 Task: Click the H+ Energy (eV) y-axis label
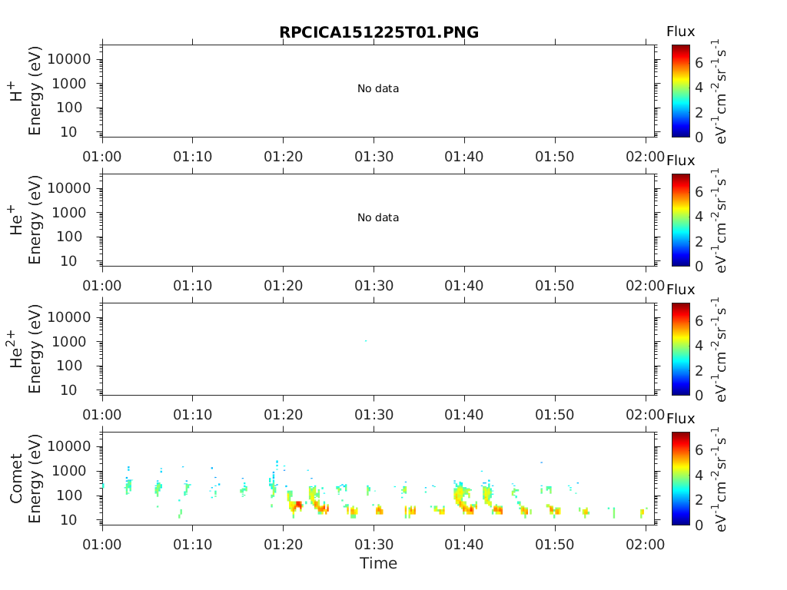[x=34, y=91]
